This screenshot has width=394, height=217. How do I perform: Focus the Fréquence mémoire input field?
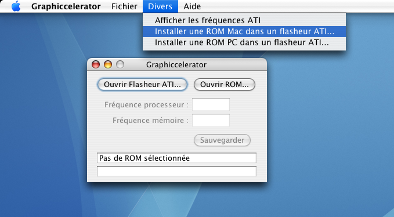click(x=211, y=120)
